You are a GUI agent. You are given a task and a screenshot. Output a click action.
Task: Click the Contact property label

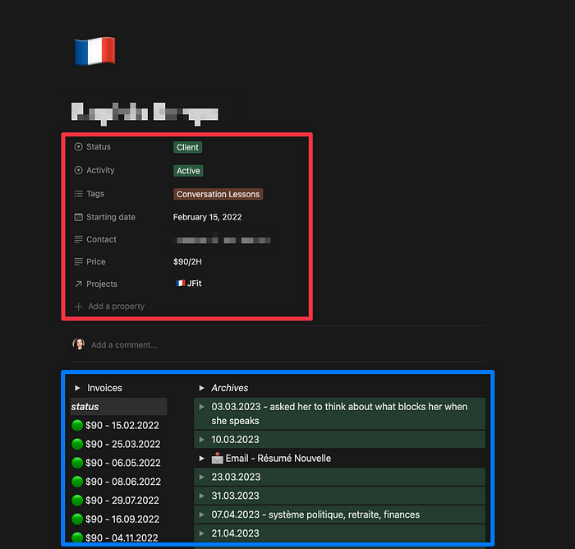point(101,239)
